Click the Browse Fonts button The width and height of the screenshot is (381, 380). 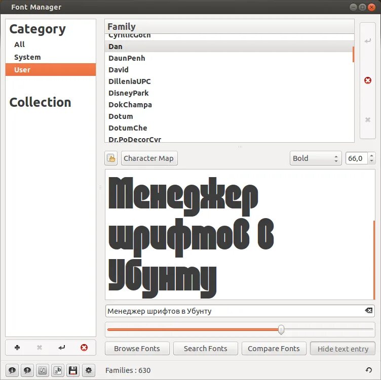[x=137, y=349]
